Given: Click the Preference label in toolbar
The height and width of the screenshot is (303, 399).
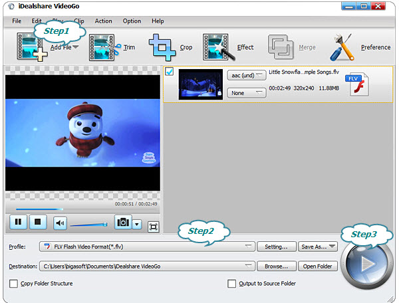Looking at the screenshot, I should 376,47.
